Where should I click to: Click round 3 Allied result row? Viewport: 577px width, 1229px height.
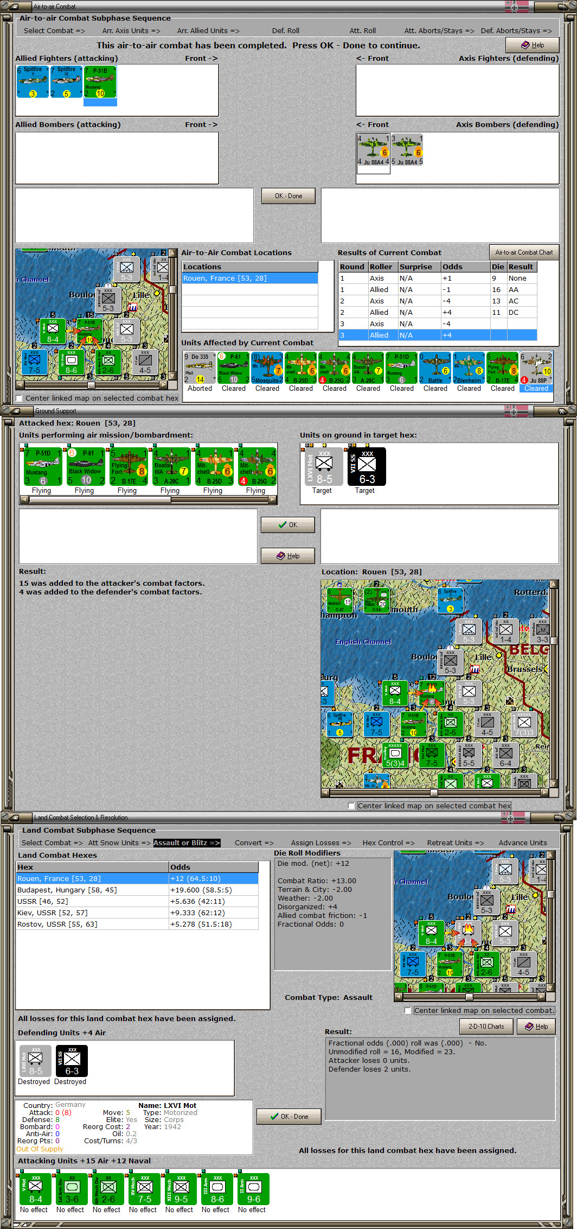(438, 335)
